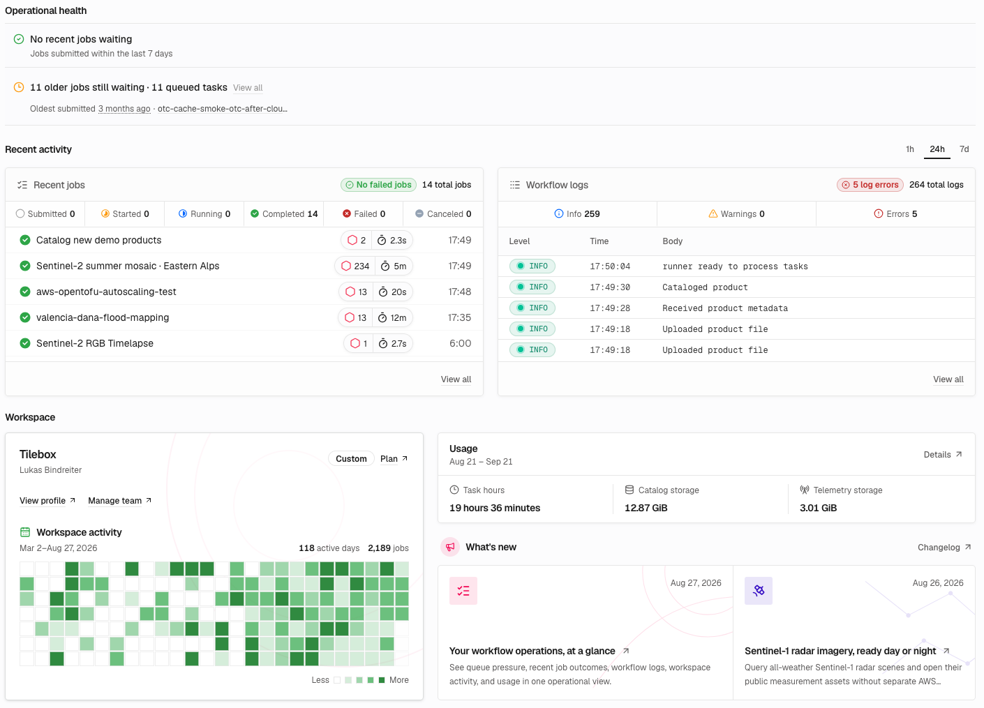Select the 1h time range tab

(x=910, y=149)
